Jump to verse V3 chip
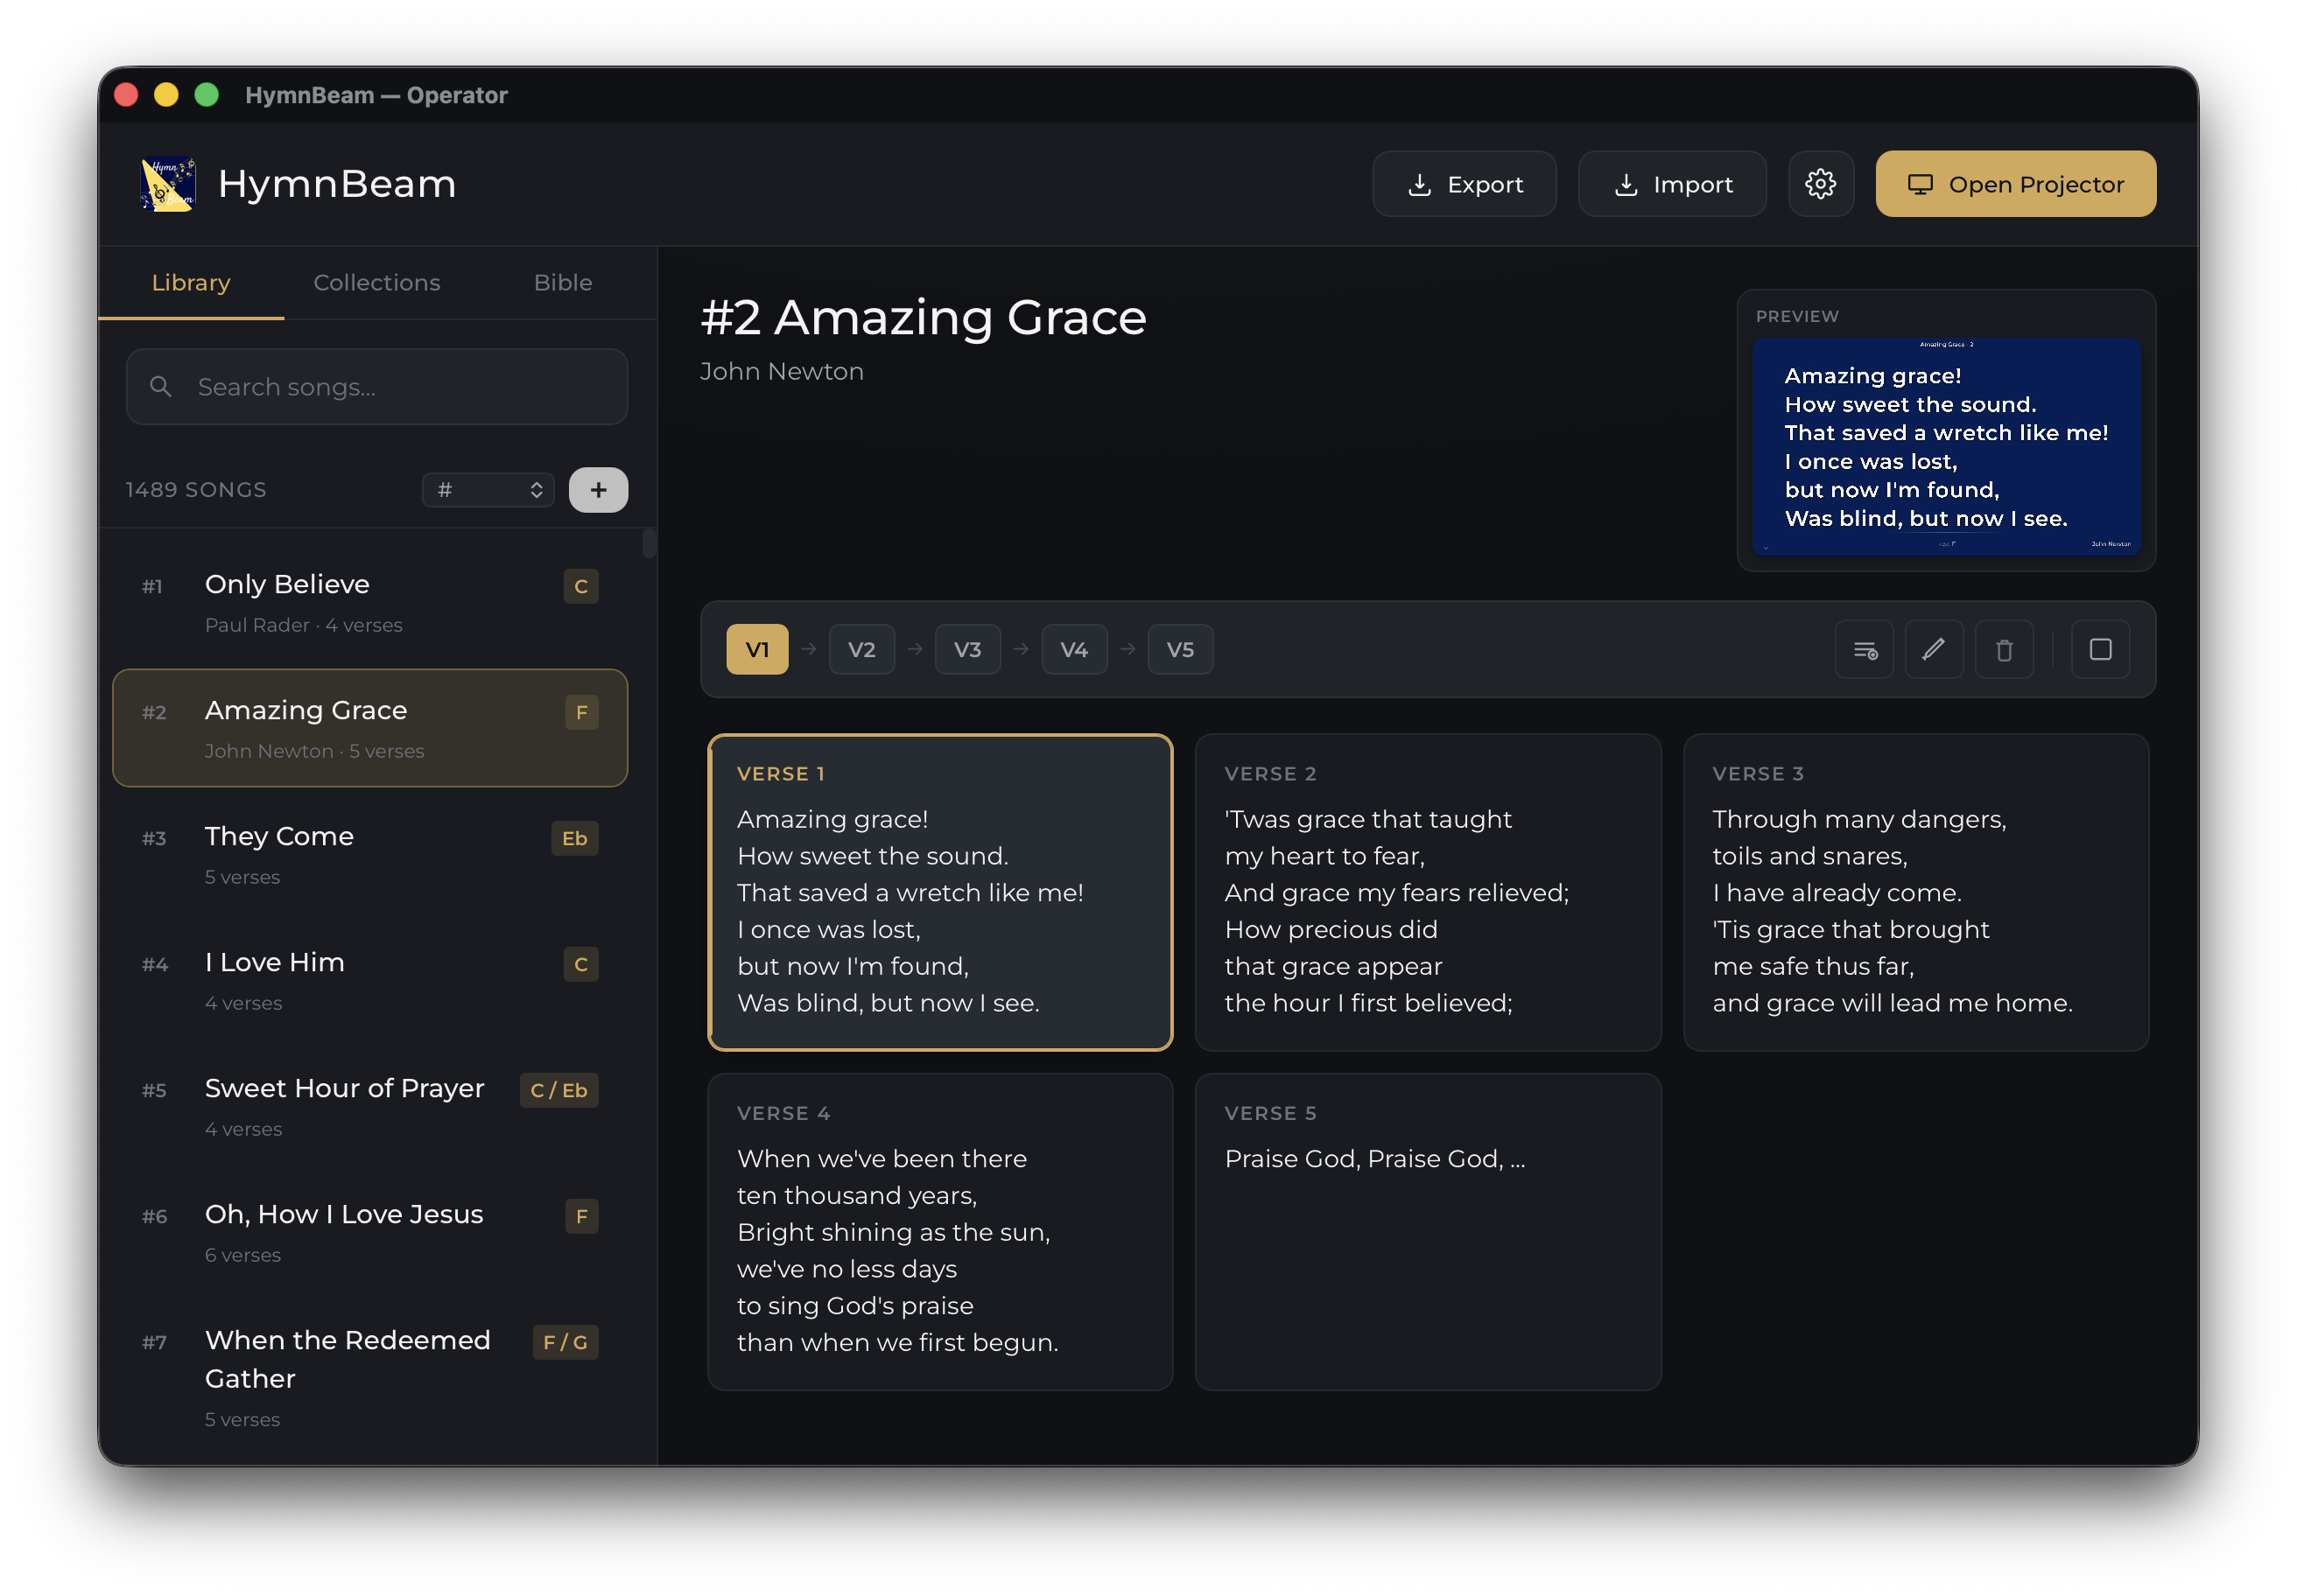 (x=967, y=650)
